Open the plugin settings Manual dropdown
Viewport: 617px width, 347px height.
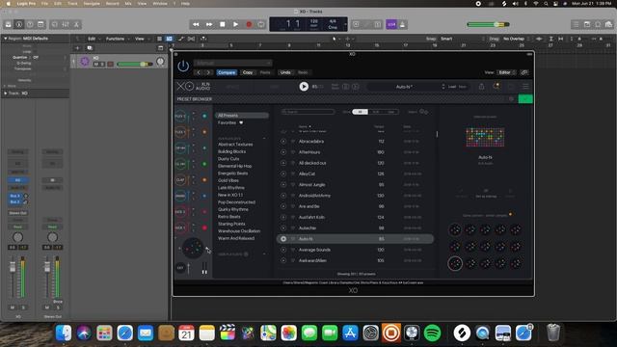(233, 63)
